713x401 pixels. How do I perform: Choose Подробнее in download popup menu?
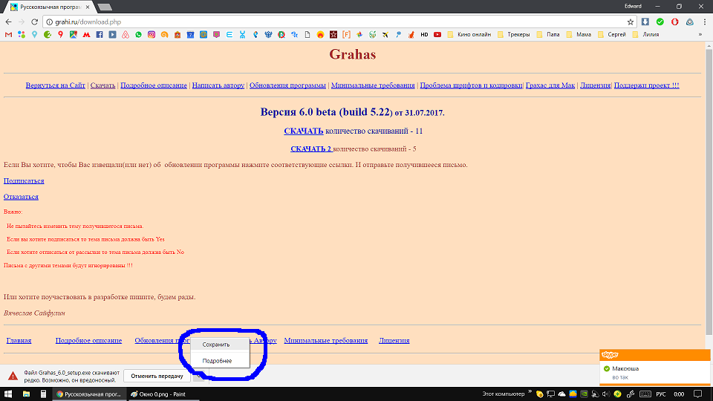220,361
